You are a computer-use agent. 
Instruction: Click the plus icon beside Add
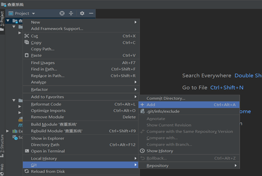click(x=142, y=104)
